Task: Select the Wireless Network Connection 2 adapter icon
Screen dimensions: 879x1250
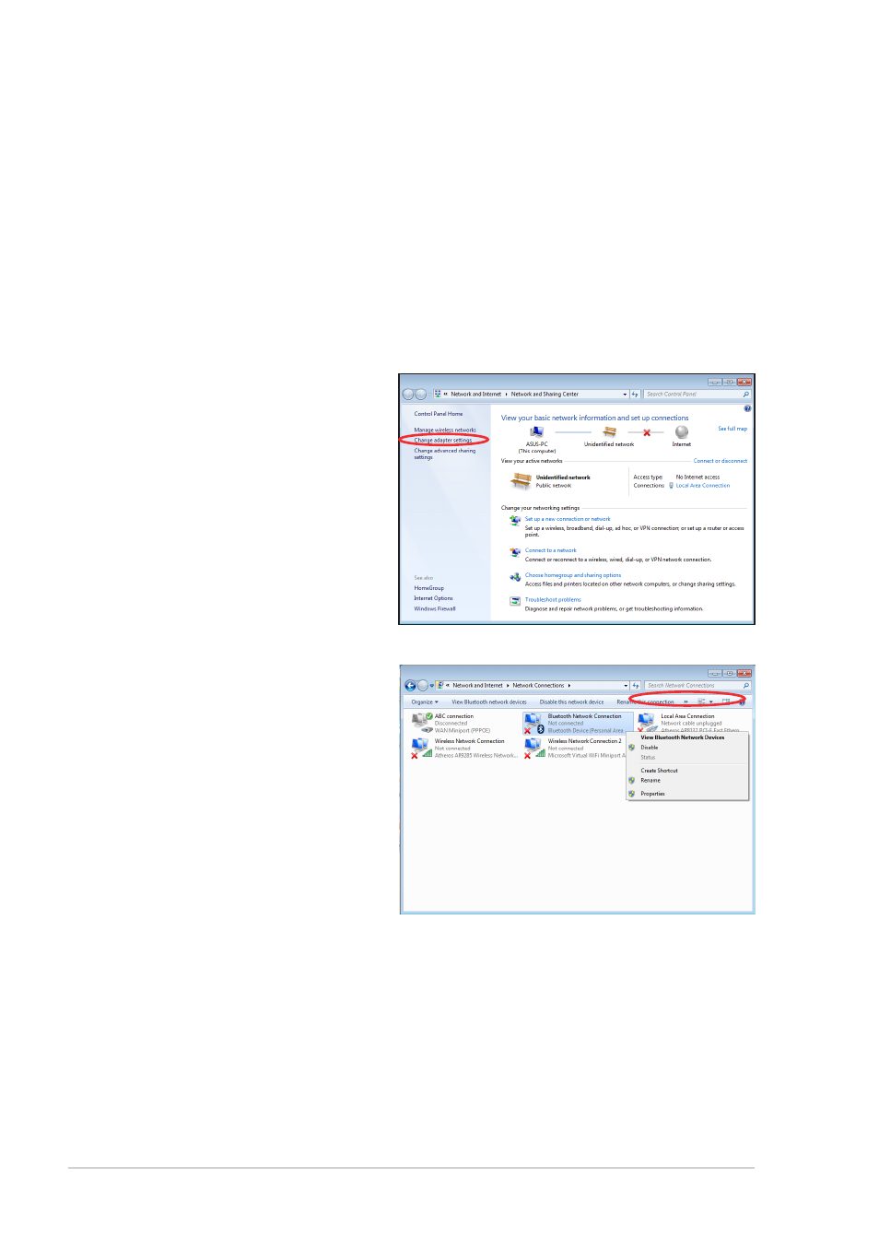Action: coord(534,749)
